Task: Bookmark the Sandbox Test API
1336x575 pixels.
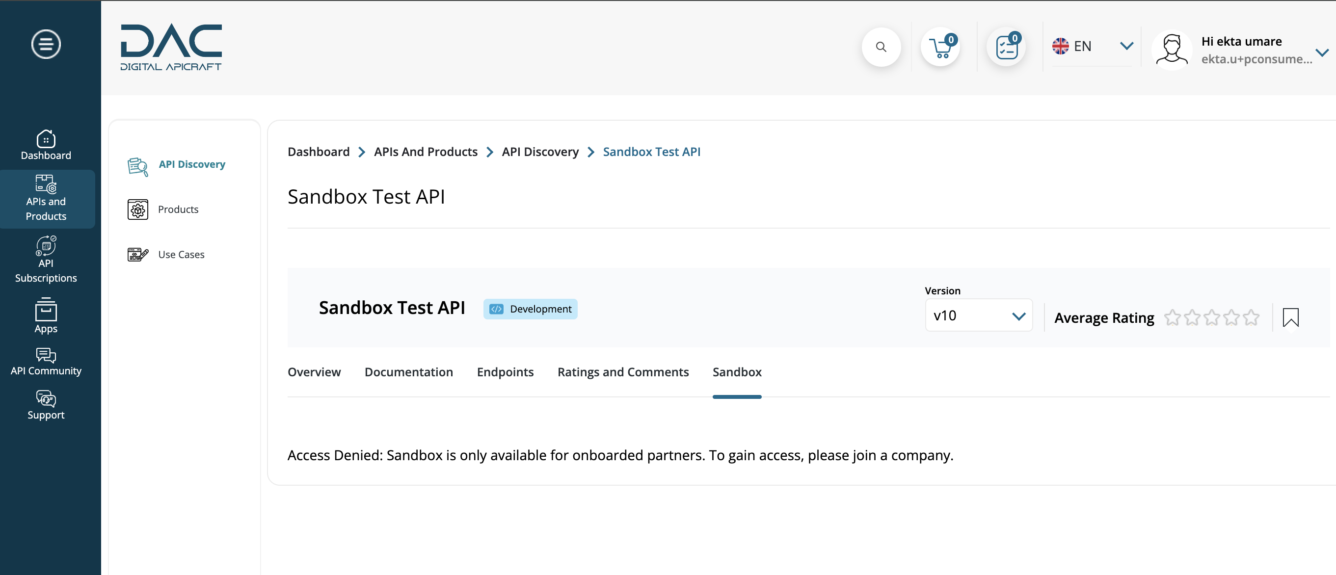Action: coord(1290,317)
